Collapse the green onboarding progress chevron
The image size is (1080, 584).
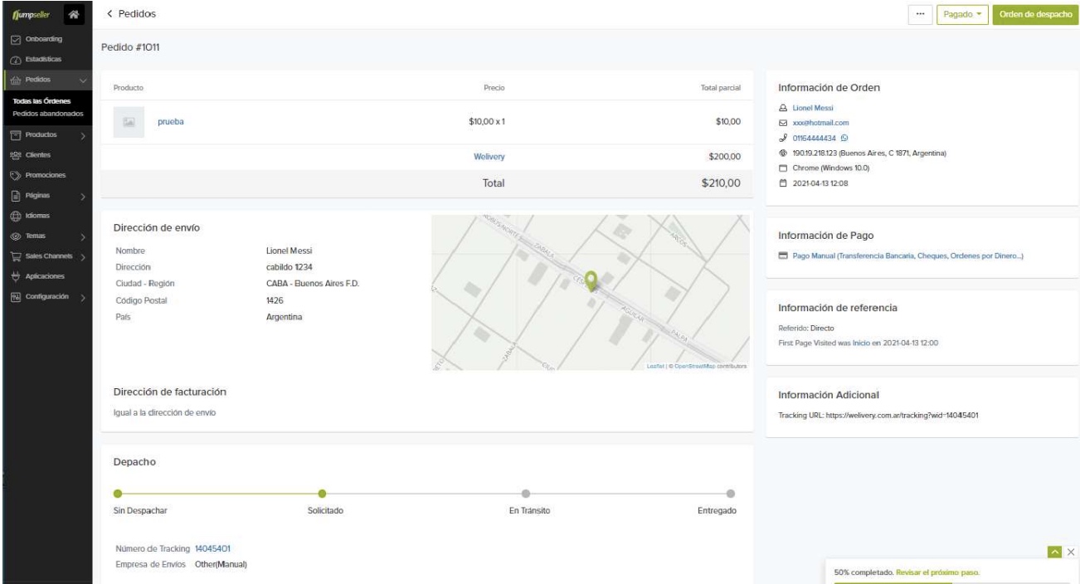tap(1054, 552)
